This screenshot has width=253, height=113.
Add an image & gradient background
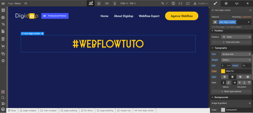(250, 103)
